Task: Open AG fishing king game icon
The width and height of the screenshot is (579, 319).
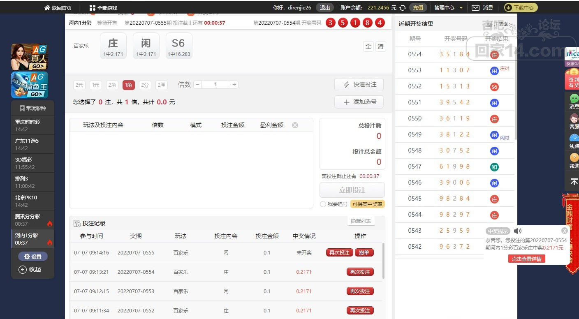Action: [30, 85]
